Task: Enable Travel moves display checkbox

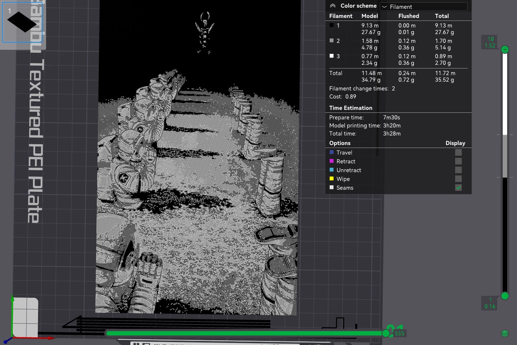Action: pyautogui.click(x=458, y=152)
